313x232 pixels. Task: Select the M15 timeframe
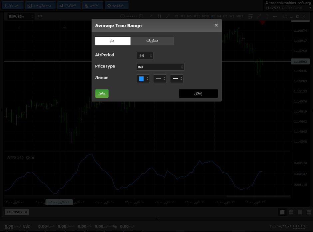[x=197, y=16]
